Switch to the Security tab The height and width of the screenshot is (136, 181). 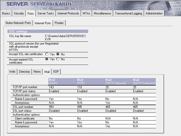19,13
